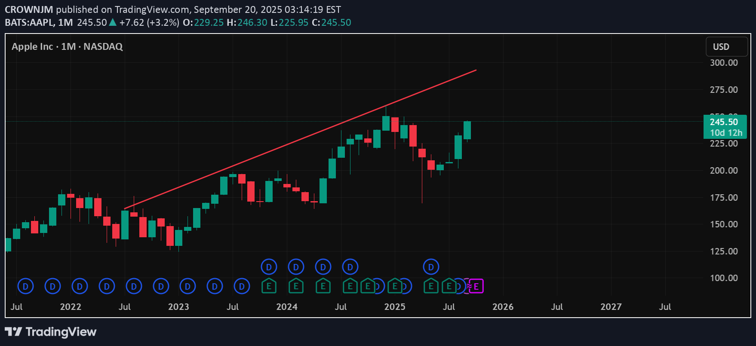The width and height of the screenshot is (756, 346).
Task: Click the May 2025 earnings E marker
Action: [x=431, y=286]
